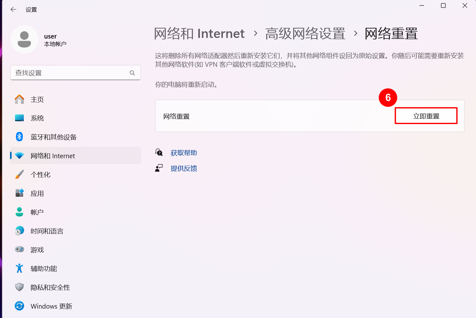
Task: Open 高级网络设置 from the breadcrumb
Action: point(306,34)
